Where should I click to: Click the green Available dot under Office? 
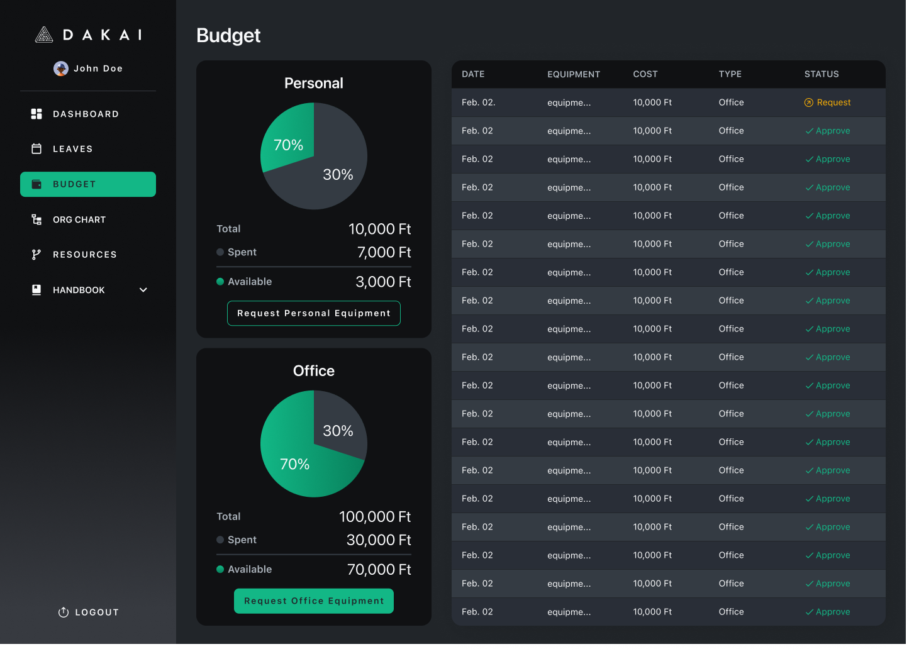(220, 569)
